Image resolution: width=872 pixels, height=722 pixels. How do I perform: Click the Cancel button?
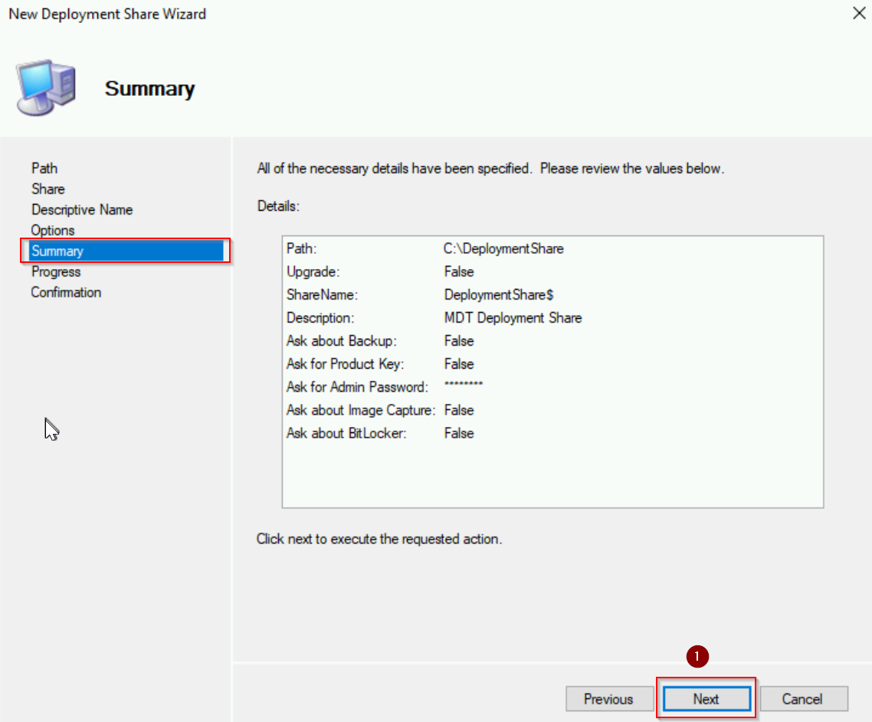803,698
